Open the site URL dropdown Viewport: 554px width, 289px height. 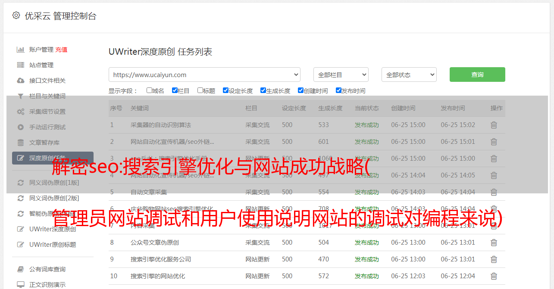pos(204,75)
